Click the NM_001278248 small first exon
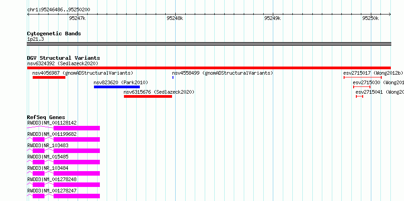The width and height of the screenshot is (404, 201). (x=39, y=185)
